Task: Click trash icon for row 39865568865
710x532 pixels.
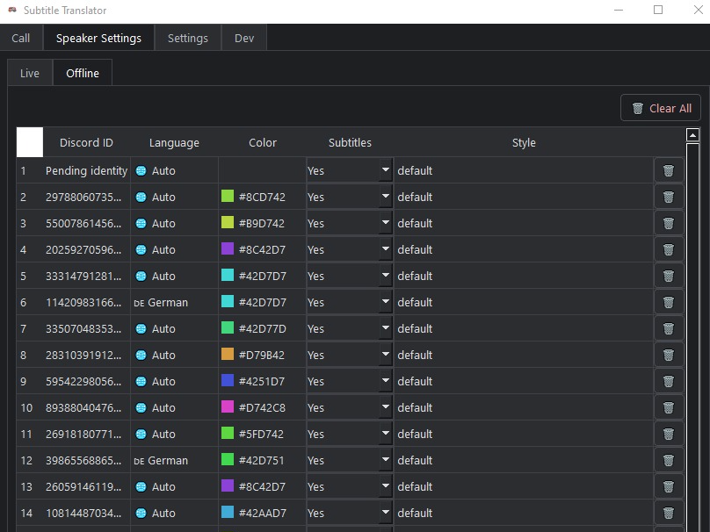Action: 669,460
